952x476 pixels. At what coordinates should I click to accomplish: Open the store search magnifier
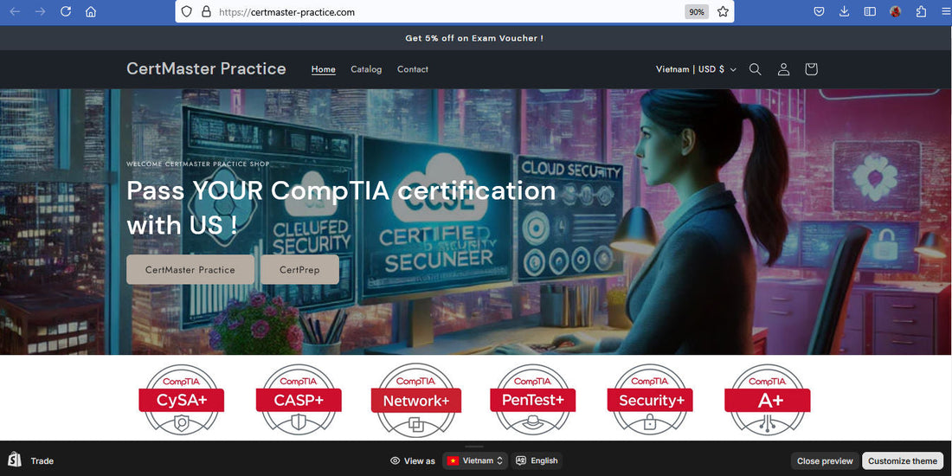coord(755,69)
